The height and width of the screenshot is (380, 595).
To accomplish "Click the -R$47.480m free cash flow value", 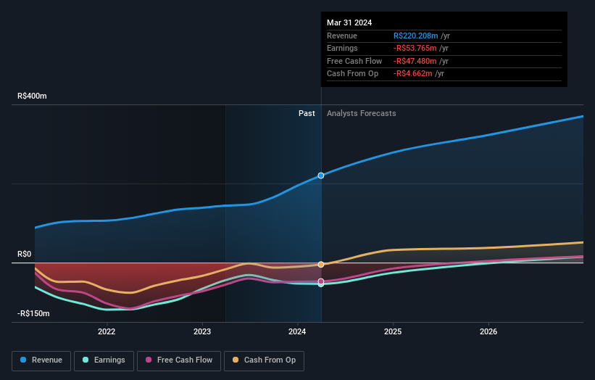I will click(415, 61).
